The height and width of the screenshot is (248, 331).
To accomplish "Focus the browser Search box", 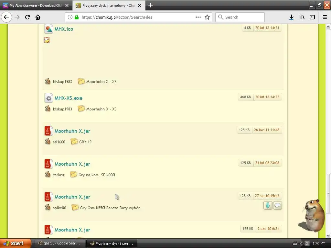I will (240, 17).
